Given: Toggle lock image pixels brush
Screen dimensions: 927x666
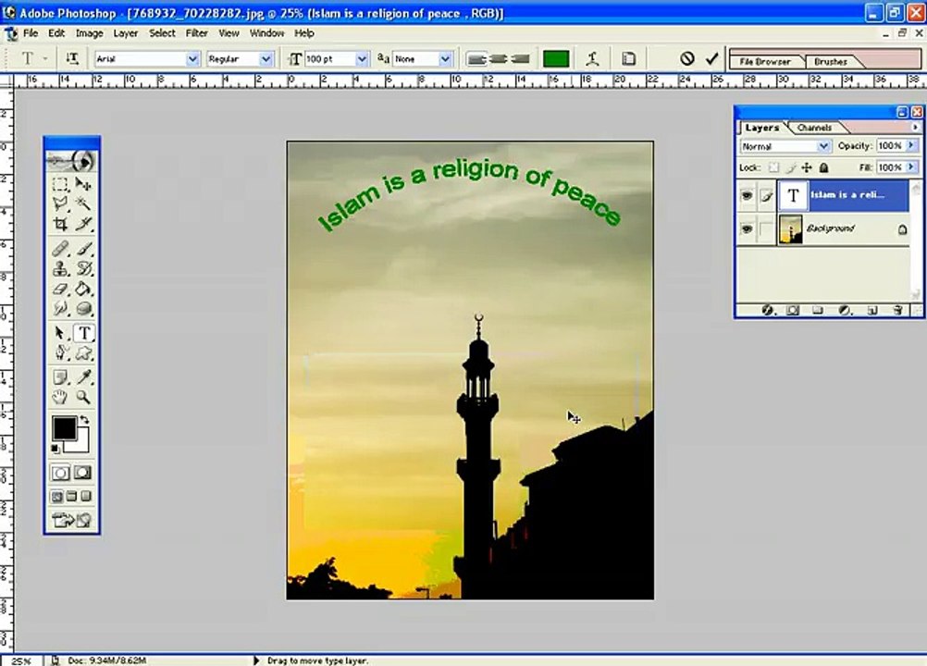Looking at the screenshot, I should (x=791, y=167).
